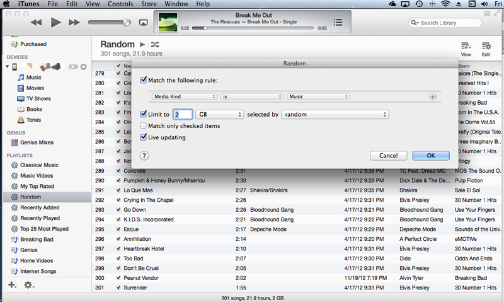Open the View options icon
This screenshot has width=504, height=302.
pos(466,45)
